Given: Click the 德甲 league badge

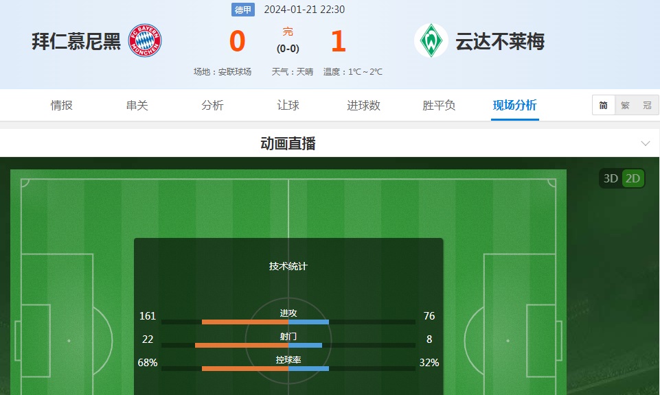Looking at the screenshot, I should coord(243,10).
